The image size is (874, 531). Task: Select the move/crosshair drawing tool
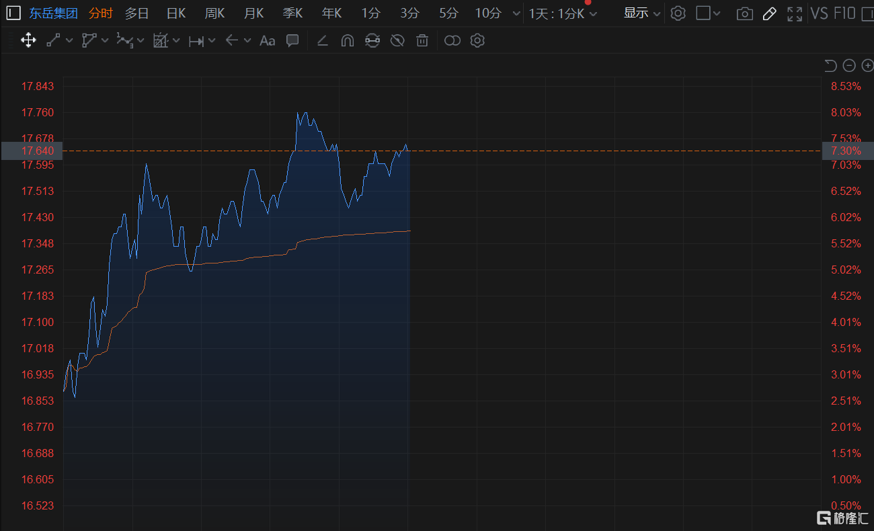click(x=28, y=40)
